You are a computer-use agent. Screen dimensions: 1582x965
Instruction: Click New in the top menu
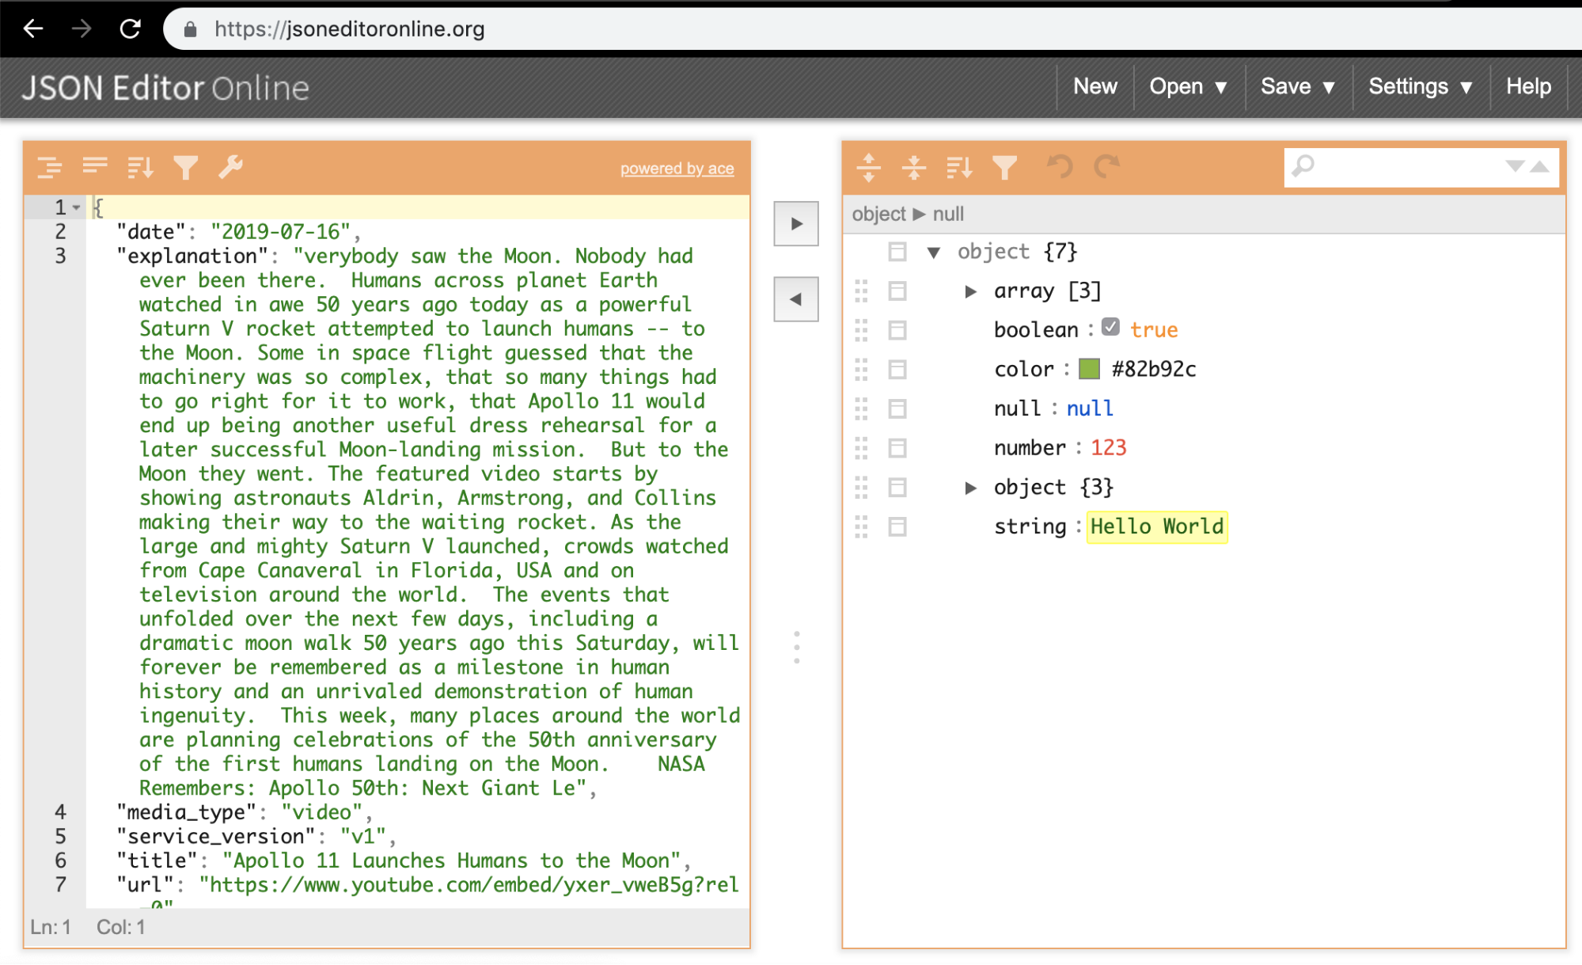tap(1095, 86)
